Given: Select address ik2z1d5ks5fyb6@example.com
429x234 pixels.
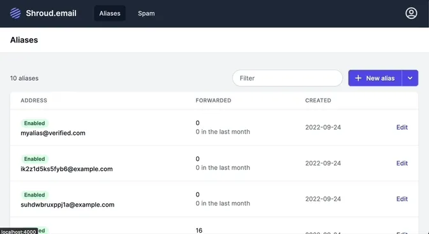Looking at the screenshot, I should click(x=66, y=169).
